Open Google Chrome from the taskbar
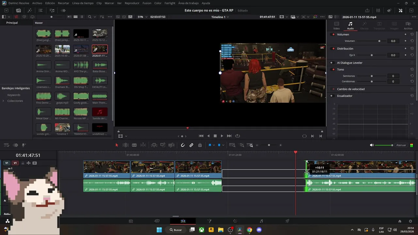The height and width of the screenshot is (235, 418). pos(249,230)
